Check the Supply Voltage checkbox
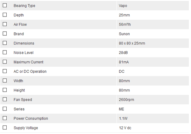Viewport: 191px width, 134px height. click(x=5, y=127)
